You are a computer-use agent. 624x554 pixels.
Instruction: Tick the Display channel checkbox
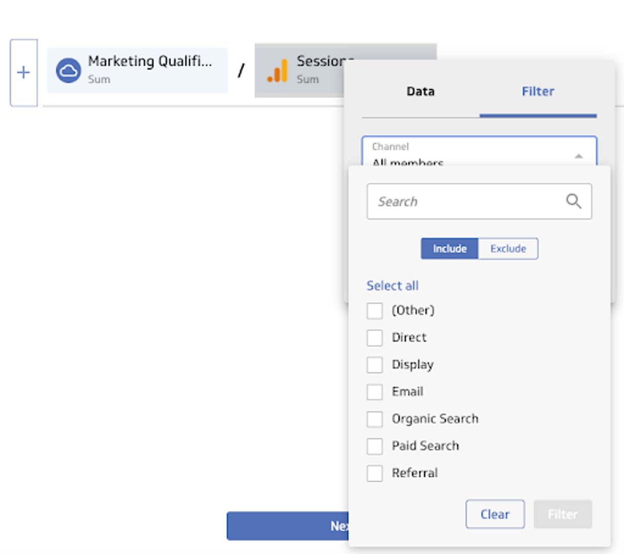[x=375, y=365]
